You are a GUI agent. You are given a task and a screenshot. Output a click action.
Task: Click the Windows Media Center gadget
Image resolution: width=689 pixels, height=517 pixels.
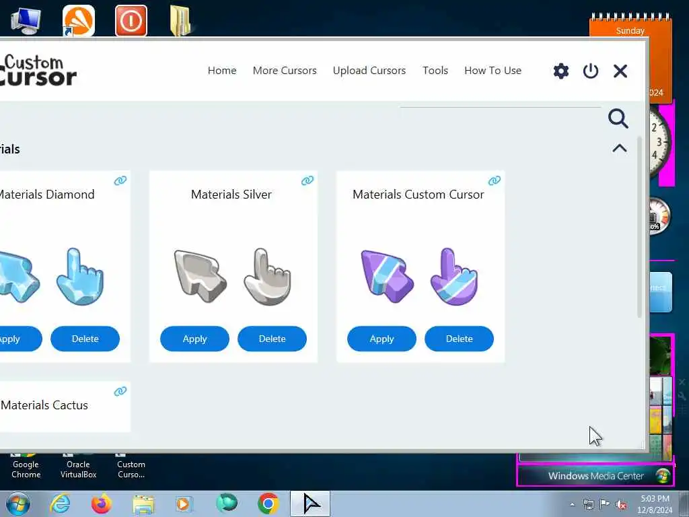pyautogui.click(x=595, y=476)
